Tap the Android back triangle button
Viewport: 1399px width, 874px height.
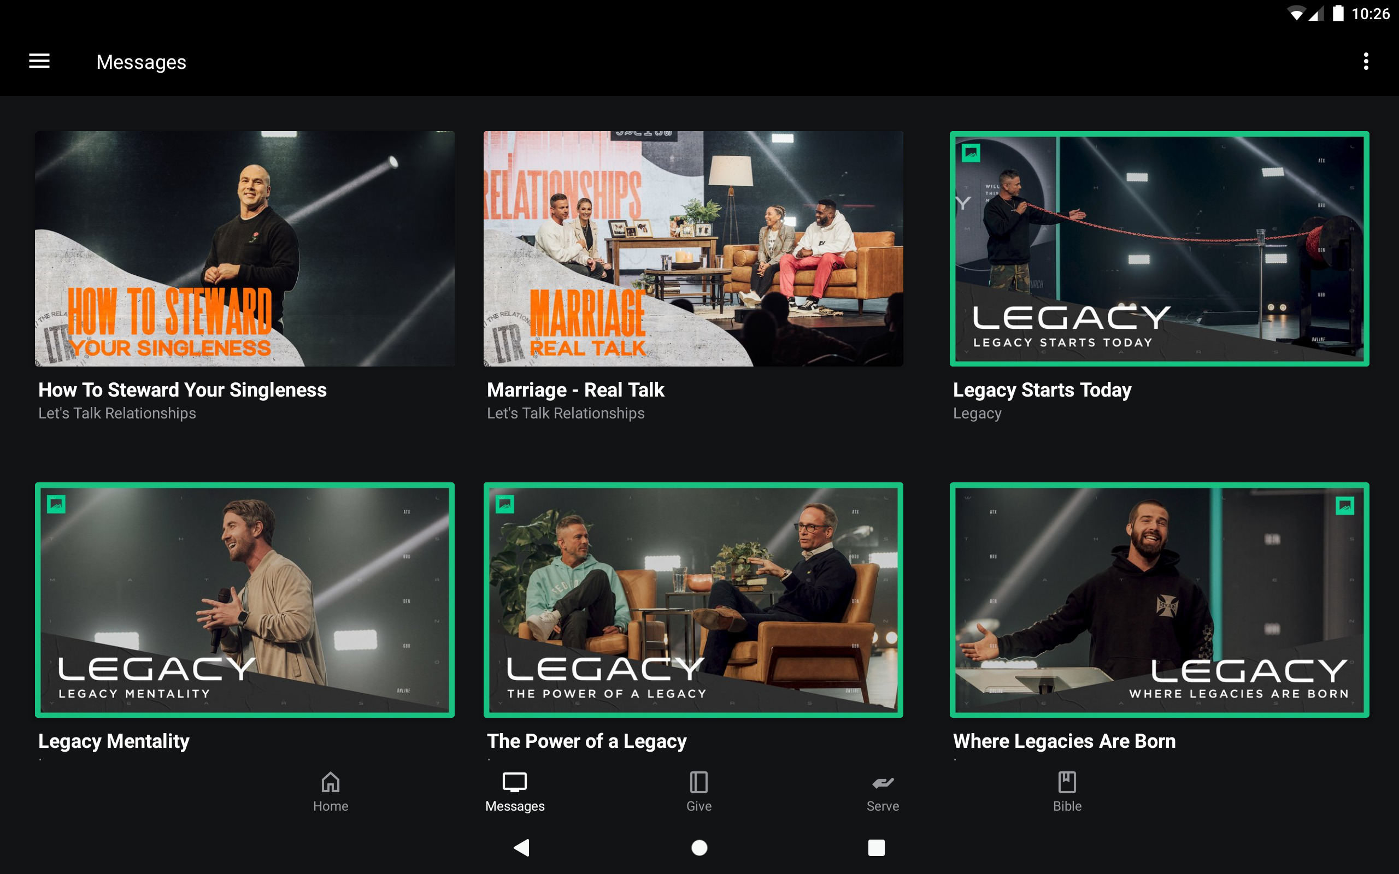click(x=521, y=847)
